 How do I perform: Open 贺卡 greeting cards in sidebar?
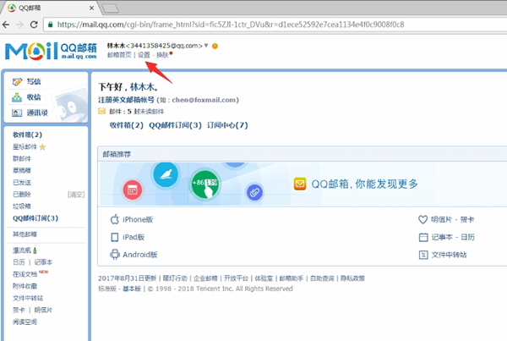coord(19,310)
